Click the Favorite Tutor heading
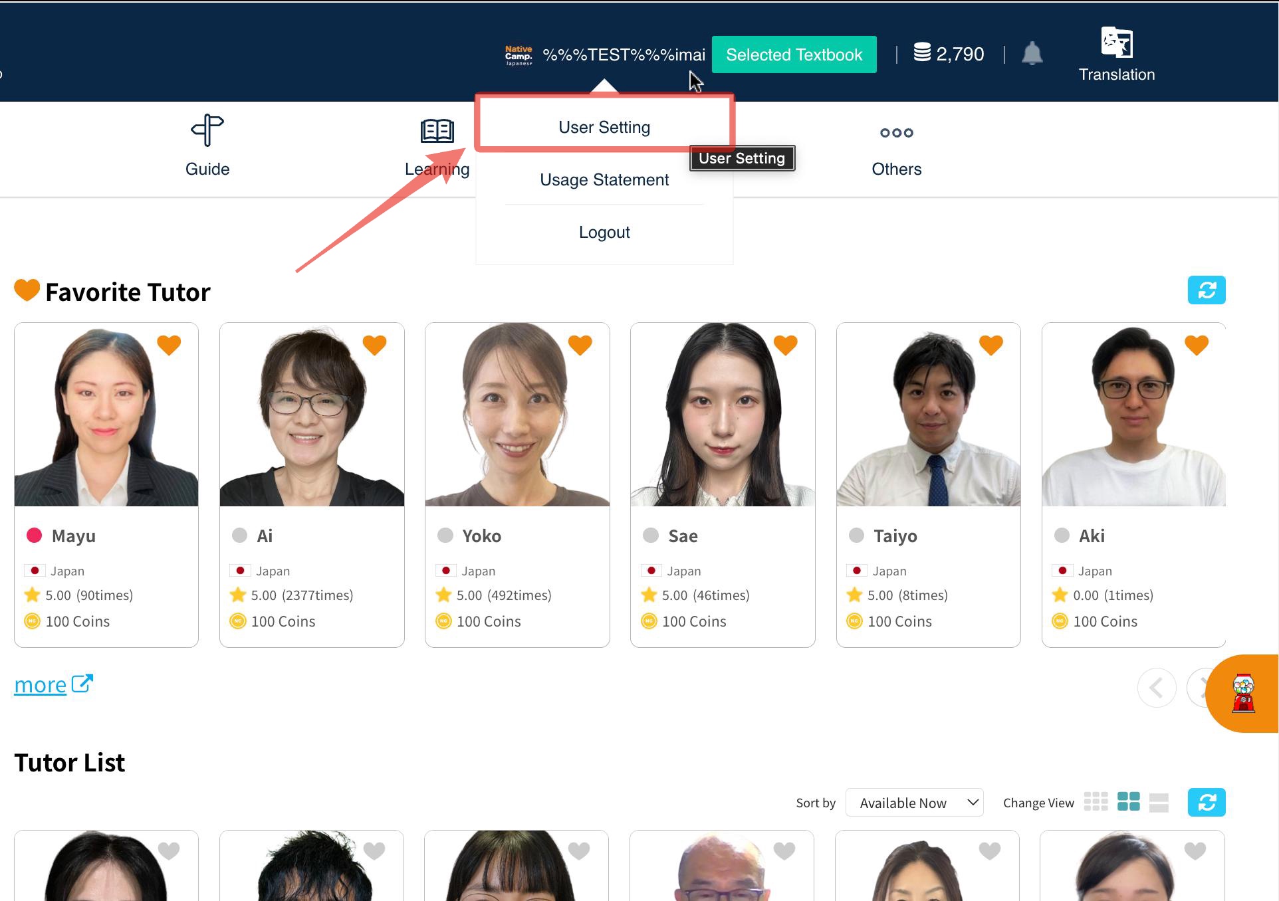The width and height of the screenshot is (1279, 901). point(128,292)
